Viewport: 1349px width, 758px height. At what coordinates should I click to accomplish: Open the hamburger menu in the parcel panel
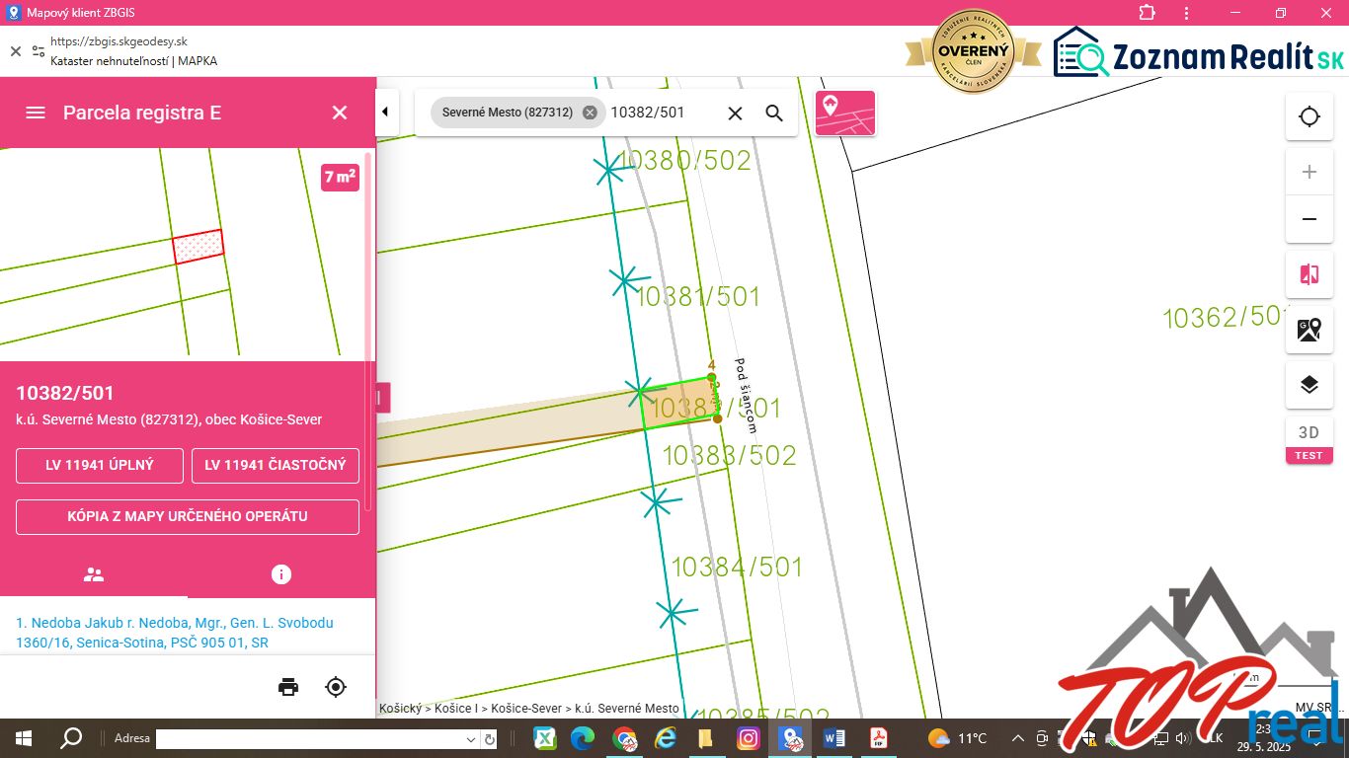pos(36,113)
